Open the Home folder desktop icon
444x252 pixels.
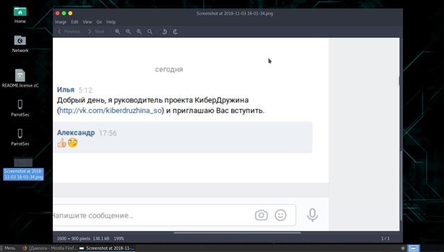(x=20, y=15)
